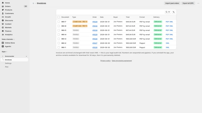This screenshot has width=202, height=113.
Task: Open order #1026 link
Action: tap(95, 47)
